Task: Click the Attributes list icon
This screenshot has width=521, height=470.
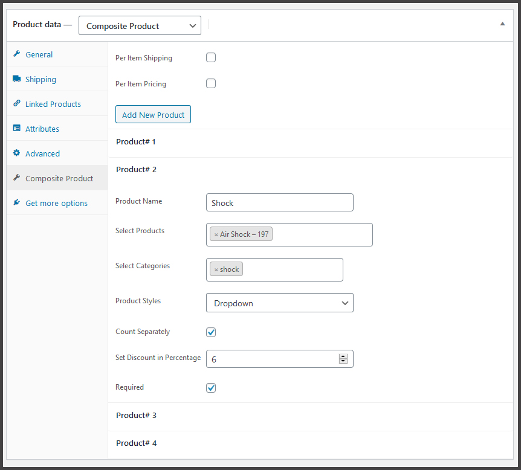Action: click(16, 129)
